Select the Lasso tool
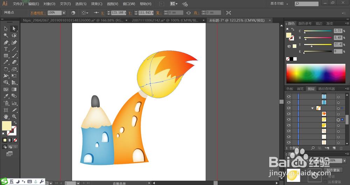Image resolution: width=350 pixels, height=185 pixels. pyautogui.click(x=14, y=35)
